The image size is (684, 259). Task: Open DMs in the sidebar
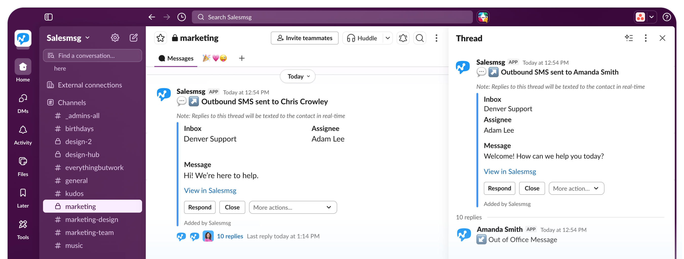(23, 104)
